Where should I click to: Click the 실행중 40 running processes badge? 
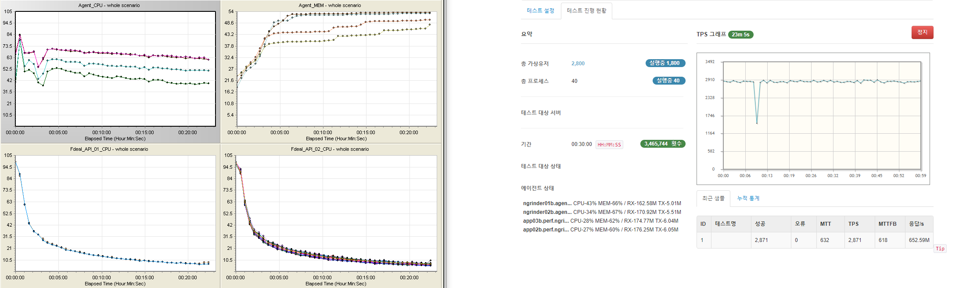(x=668, y=81)
